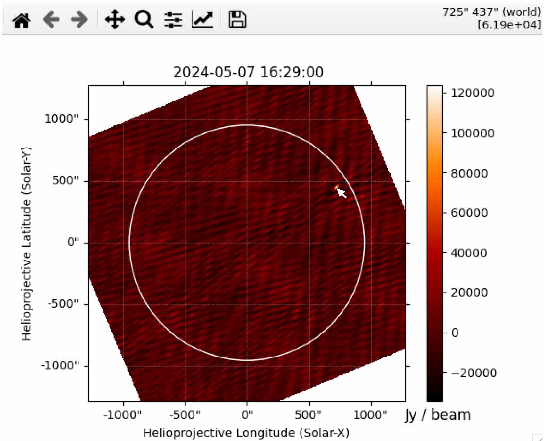The image size is (544, 441).
Task: Click the solar disk center at 0", 0" gridlines
Action: (247, 243)
